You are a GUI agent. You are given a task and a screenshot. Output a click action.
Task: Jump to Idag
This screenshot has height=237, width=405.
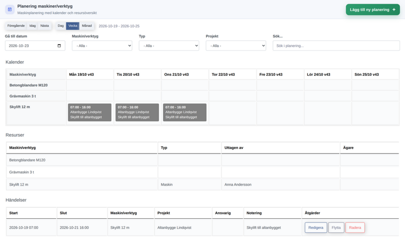(x=32, y=26)
